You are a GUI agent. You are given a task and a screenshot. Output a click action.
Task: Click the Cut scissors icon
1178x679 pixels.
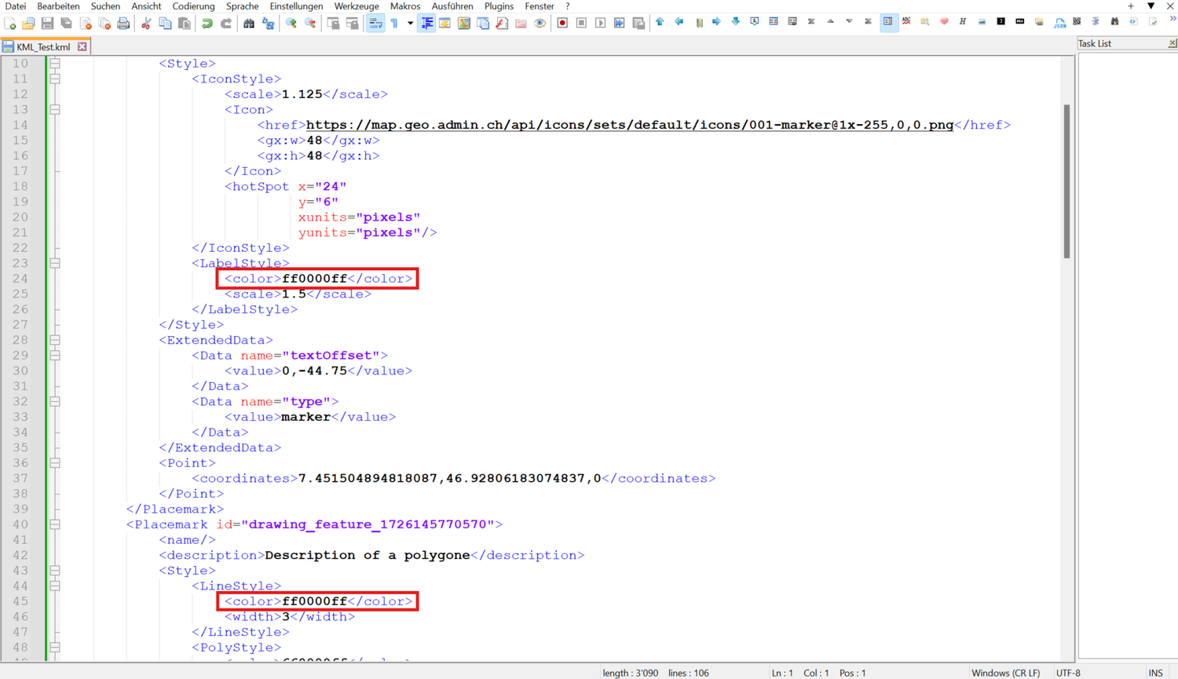[x=146, y=24]
